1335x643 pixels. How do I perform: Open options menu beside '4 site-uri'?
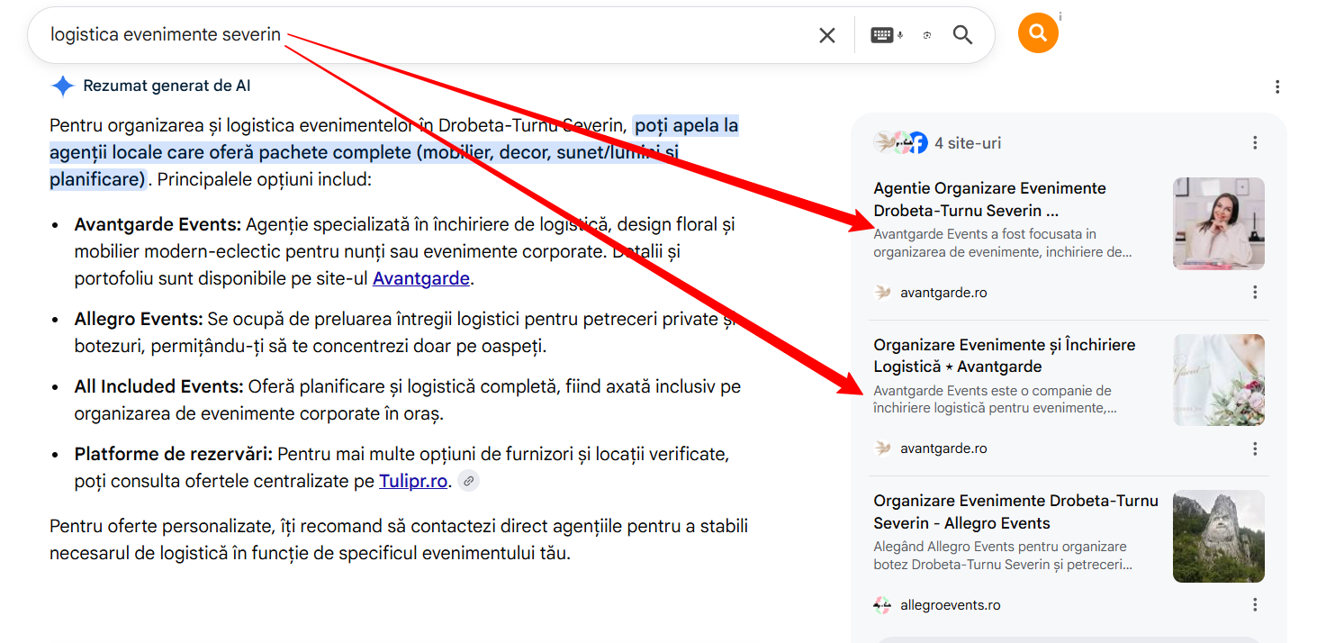tap(1255, 143)
